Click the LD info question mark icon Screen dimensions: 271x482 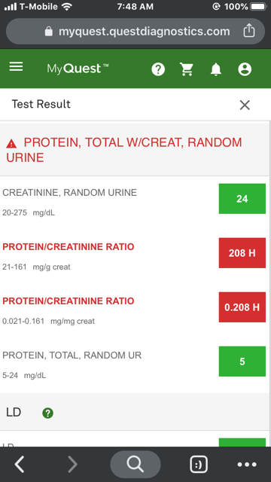[47, 413]
